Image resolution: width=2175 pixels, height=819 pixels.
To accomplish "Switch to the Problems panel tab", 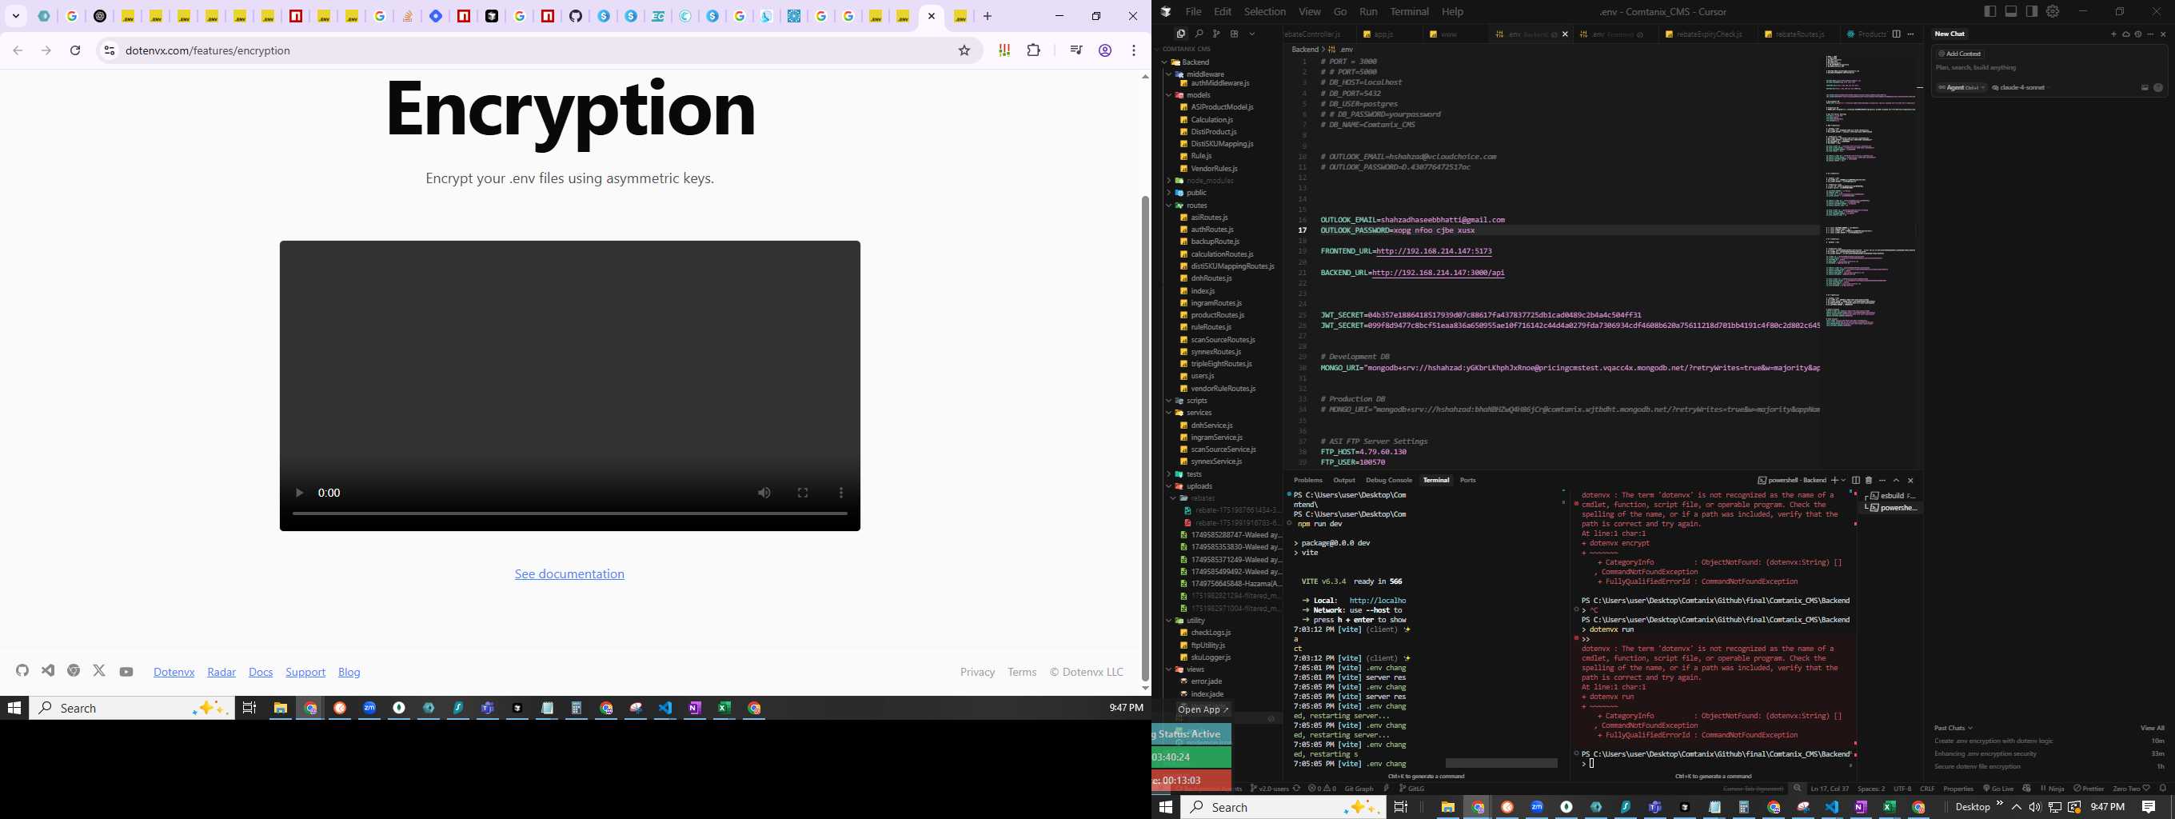I will [1308, 481].
